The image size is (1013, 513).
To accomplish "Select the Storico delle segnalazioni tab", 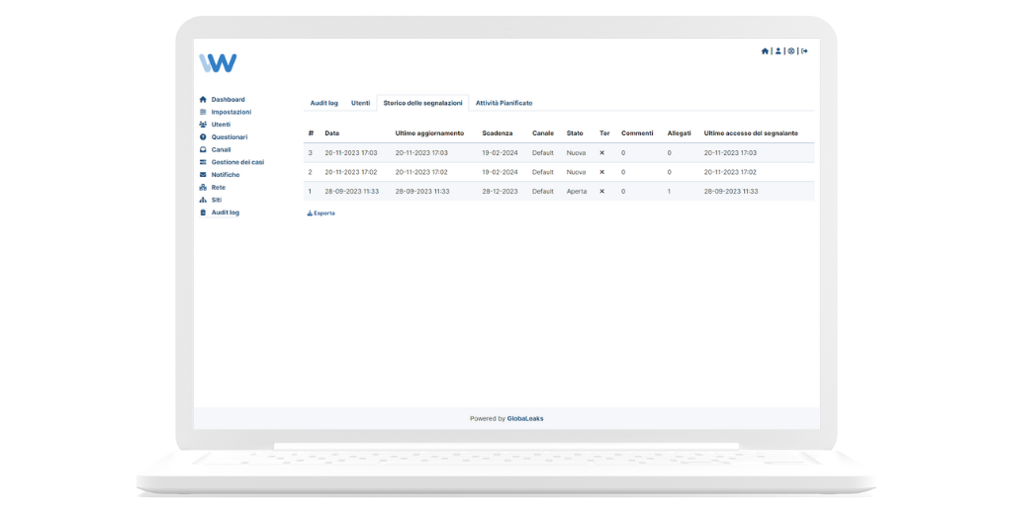I will click(422, 103).
